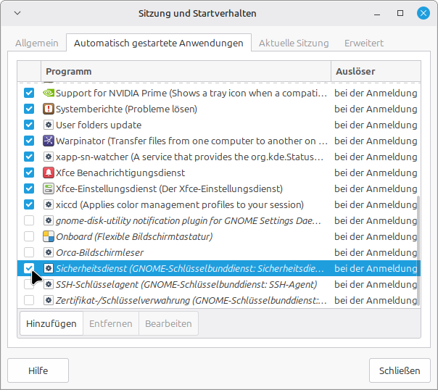
Task: Click the Onboard keyboard icon
Action: pyautogui.click(x=49, y=236)
